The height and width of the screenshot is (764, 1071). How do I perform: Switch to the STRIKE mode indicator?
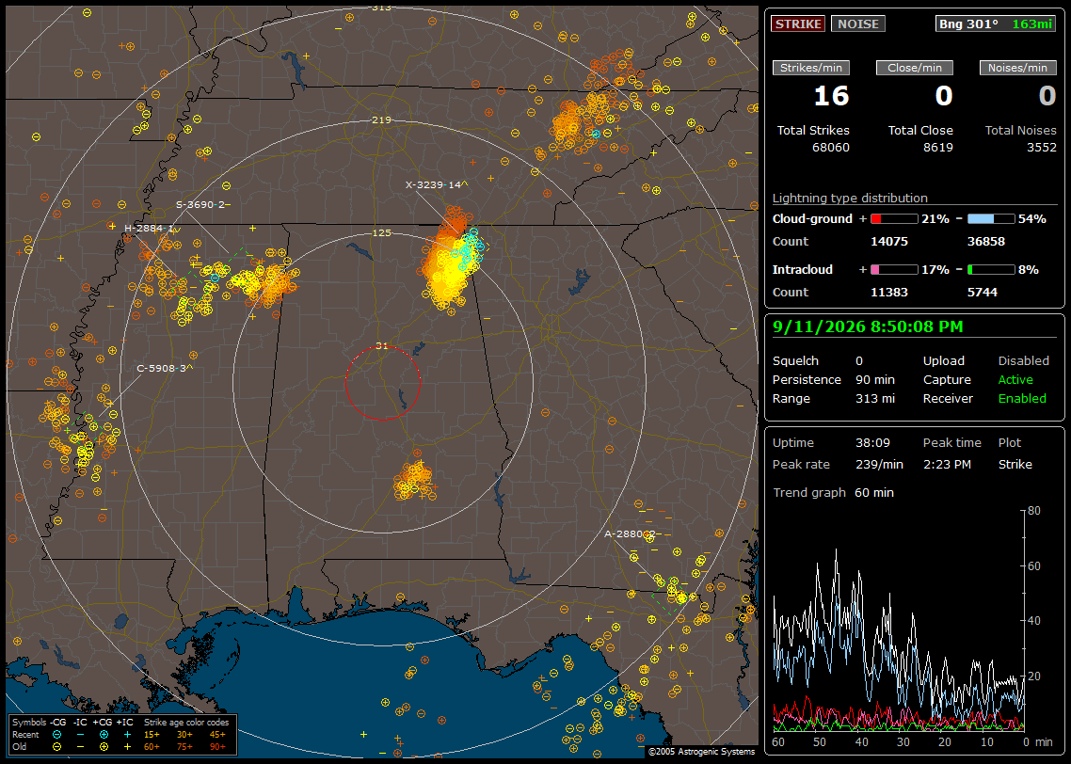coord(798,24)
